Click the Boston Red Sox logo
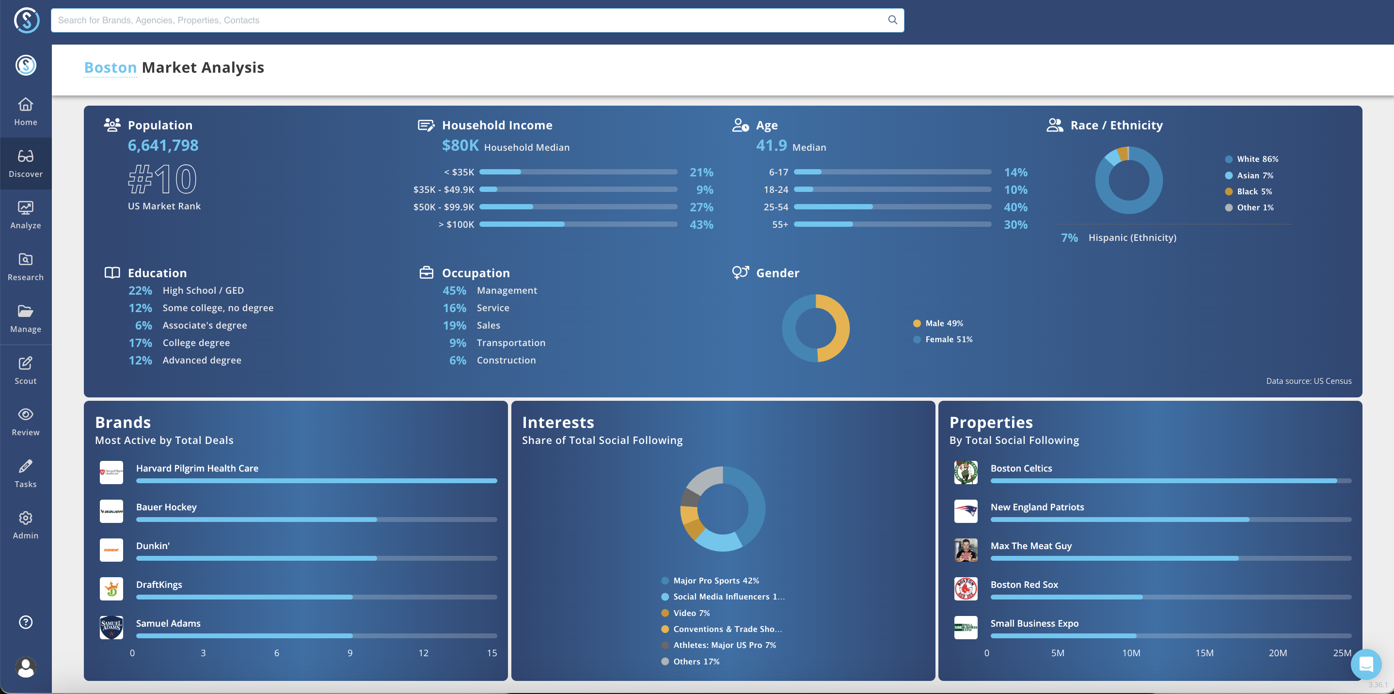The width and height of the screenshot is (1394, 694). pos(966,588)
